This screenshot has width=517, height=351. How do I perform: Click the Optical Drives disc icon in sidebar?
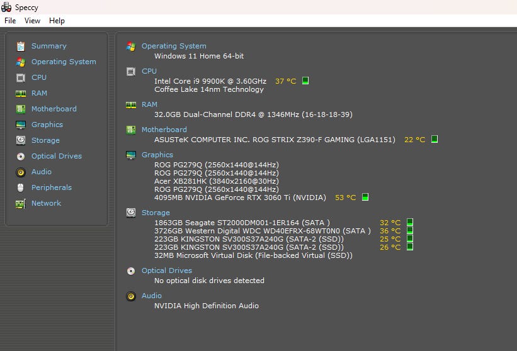click(x=21, y=157)
